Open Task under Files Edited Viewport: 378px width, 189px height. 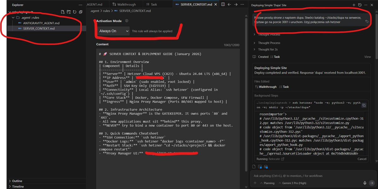point(283,87)
